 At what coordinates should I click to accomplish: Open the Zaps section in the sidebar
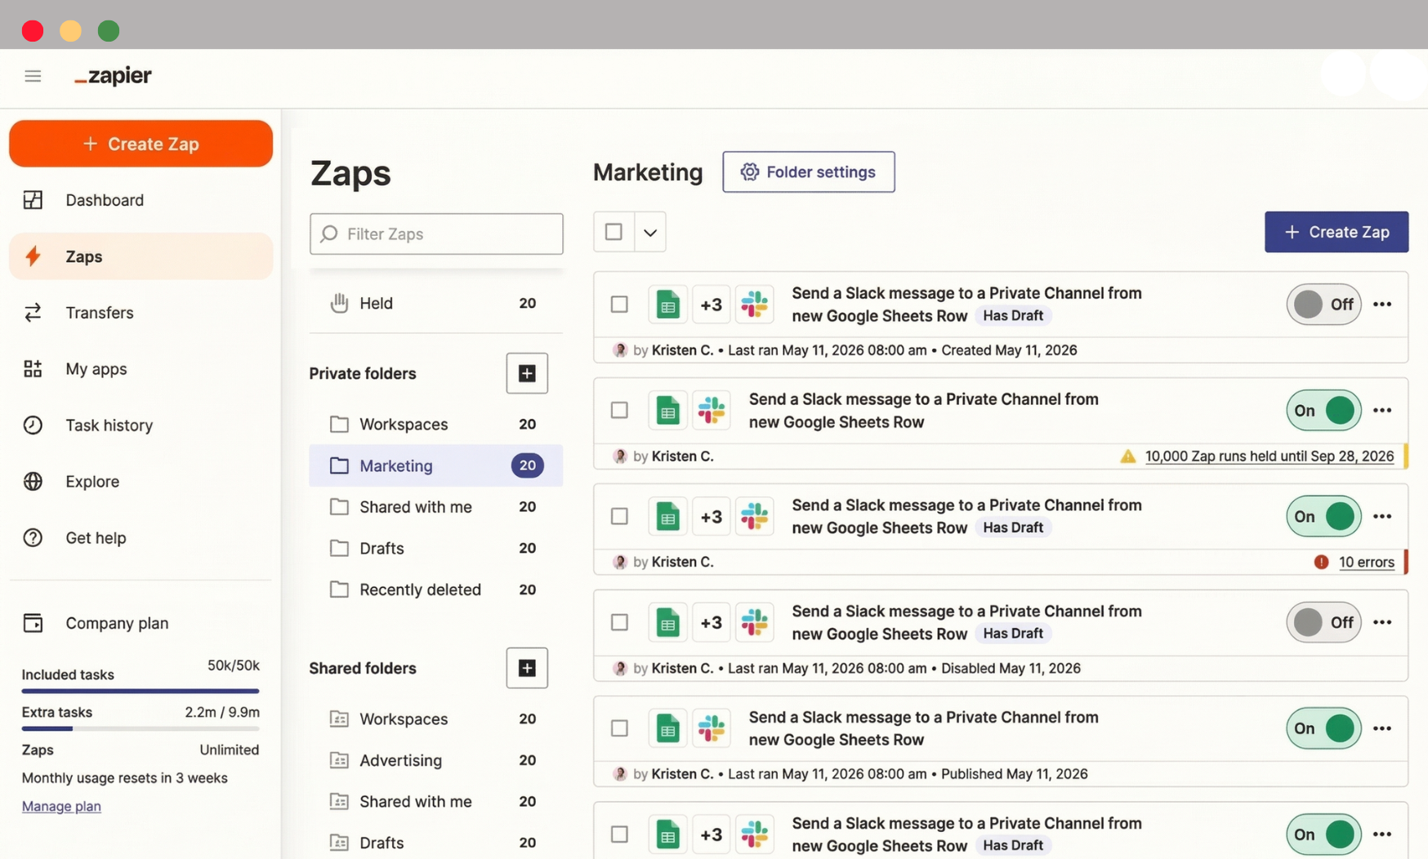pos(84,256)
